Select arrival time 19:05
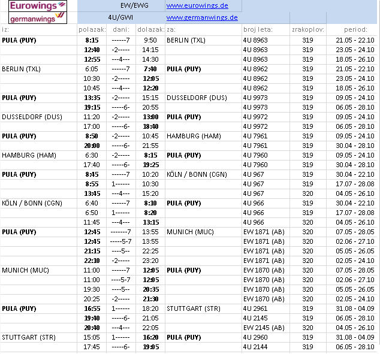This screenshot has height=354, width=380. coord(150,347)
